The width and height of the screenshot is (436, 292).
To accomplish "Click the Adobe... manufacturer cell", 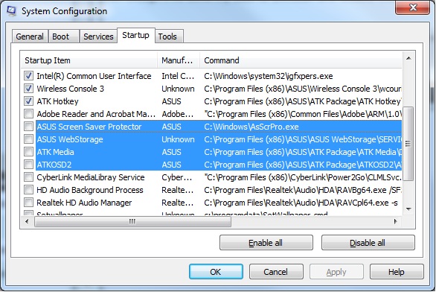I will click(x=177, y=114).
